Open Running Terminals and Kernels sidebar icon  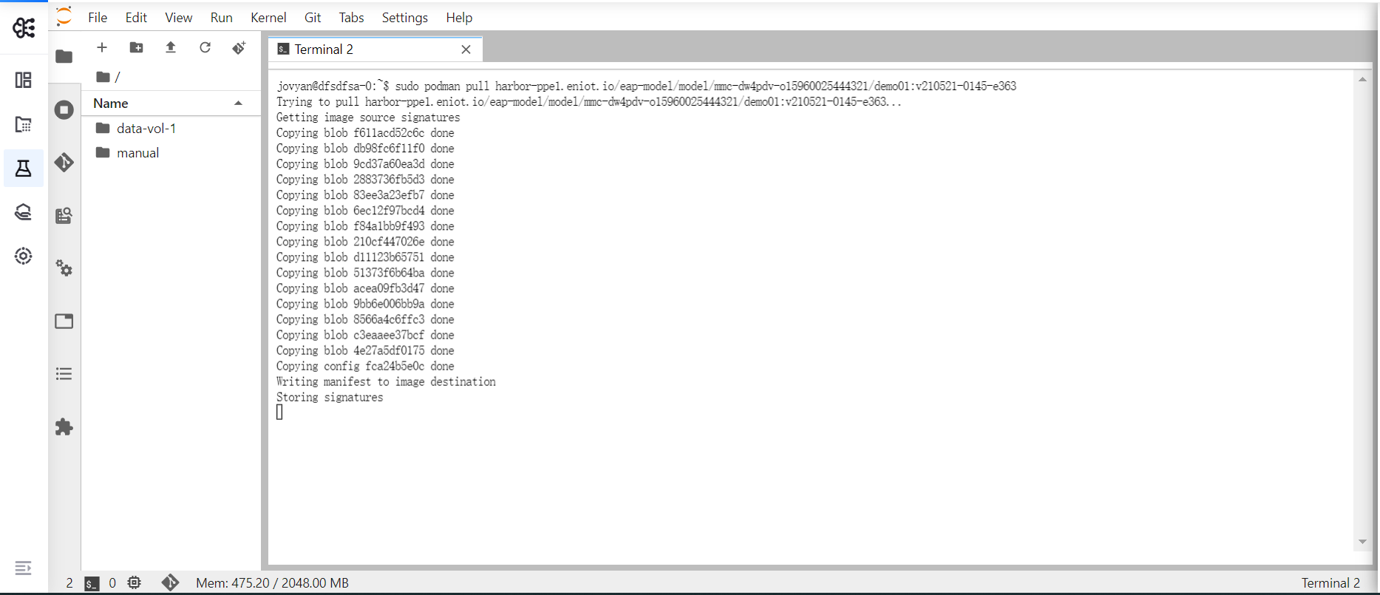coord(64,110)
